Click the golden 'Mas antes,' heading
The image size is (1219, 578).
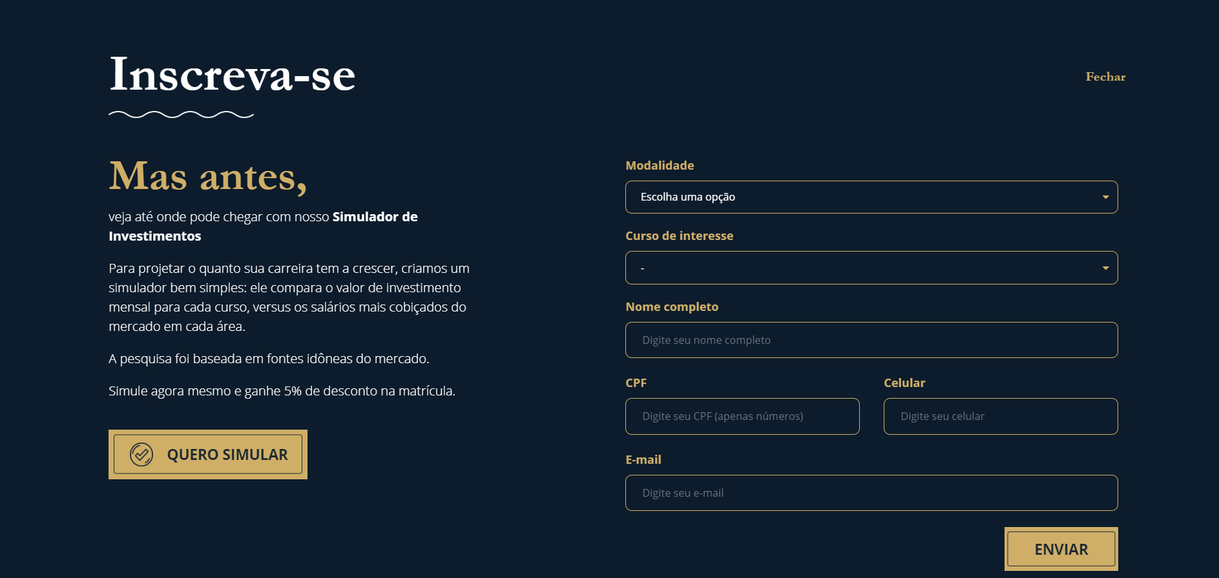(x=207, y=176)
